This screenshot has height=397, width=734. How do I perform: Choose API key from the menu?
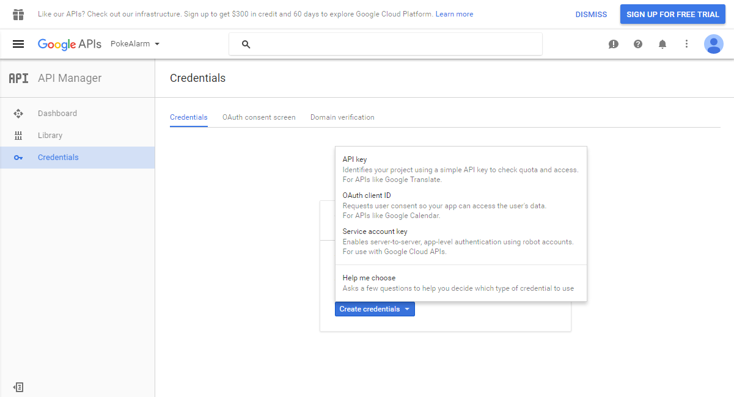click(x=461, y=169)
